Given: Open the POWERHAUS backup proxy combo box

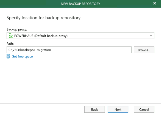Looking at the screenshot, I should pos(80,36).
